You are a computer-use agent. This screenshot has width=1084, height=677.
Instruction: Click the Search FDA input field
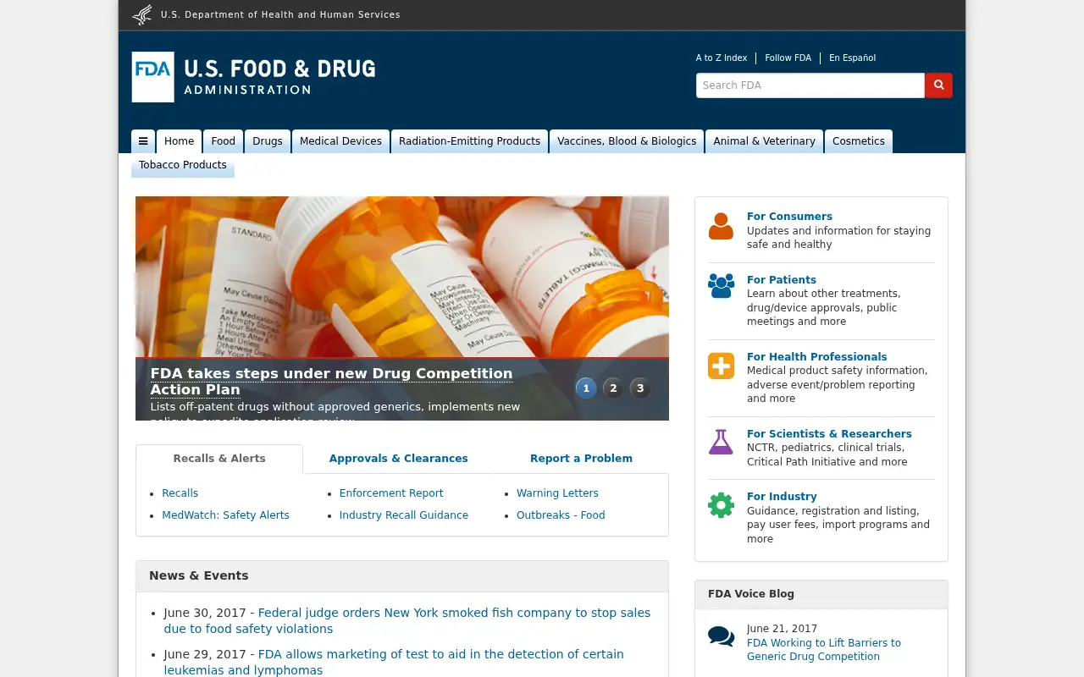coord(810,85)
